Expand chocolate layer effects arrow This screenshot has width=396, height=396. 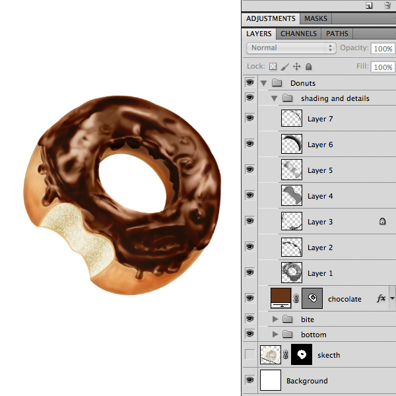(392, 298)
